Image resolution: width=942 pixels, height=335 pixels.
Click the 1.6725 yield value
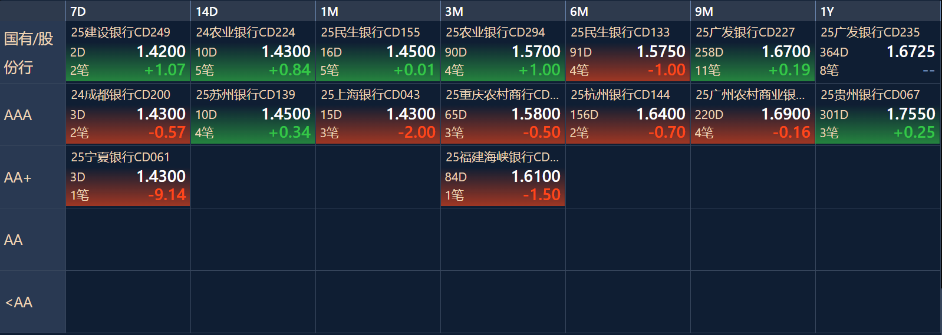coord(911,52)
